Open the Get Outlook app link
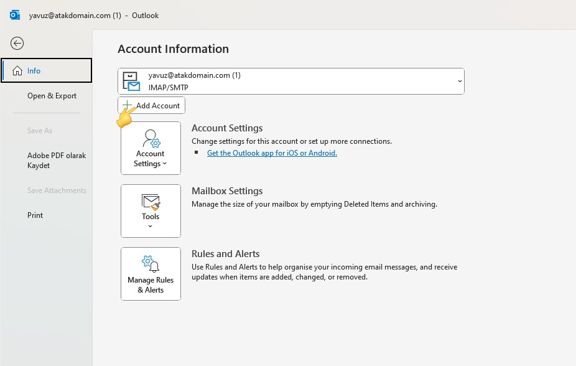The width and height of the screenshot is (576, 366). pos(272,152)
